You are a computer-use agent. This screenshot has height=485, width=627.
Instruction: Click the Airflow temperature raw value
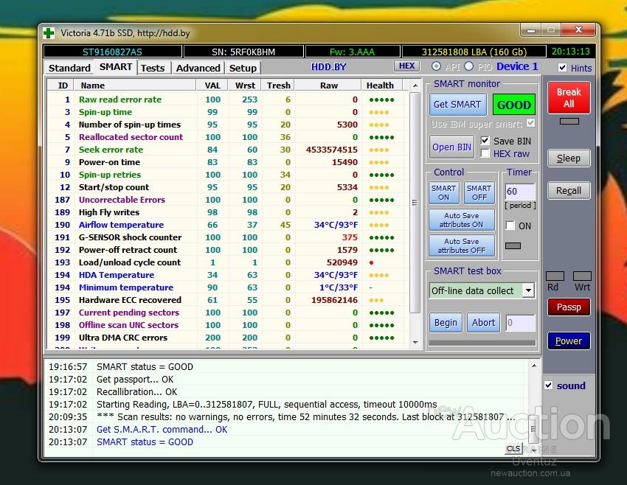[336, 225]
